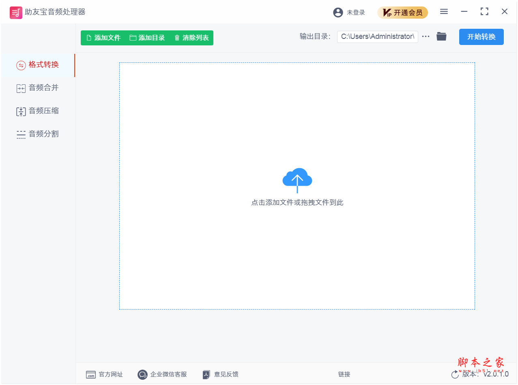Open the audio compression (音频压缩) feature

tap(21, 111)
